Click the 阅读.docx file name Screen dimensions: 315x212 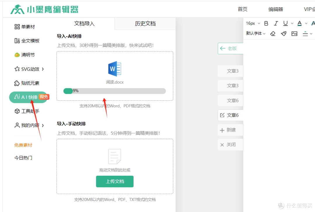(x=115, y=82)
